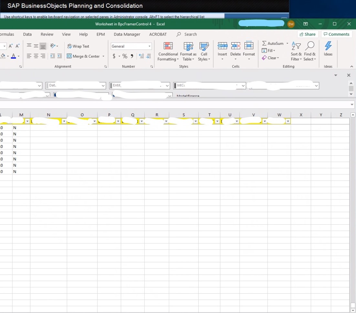Decrease font size with the smaller A icon
Screen dimensions: 356x313
point(17,46)
